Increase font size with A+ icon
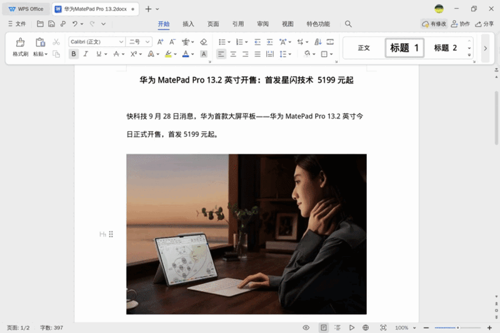The width and height of the screenshot is (500, 333). [160, 42]
